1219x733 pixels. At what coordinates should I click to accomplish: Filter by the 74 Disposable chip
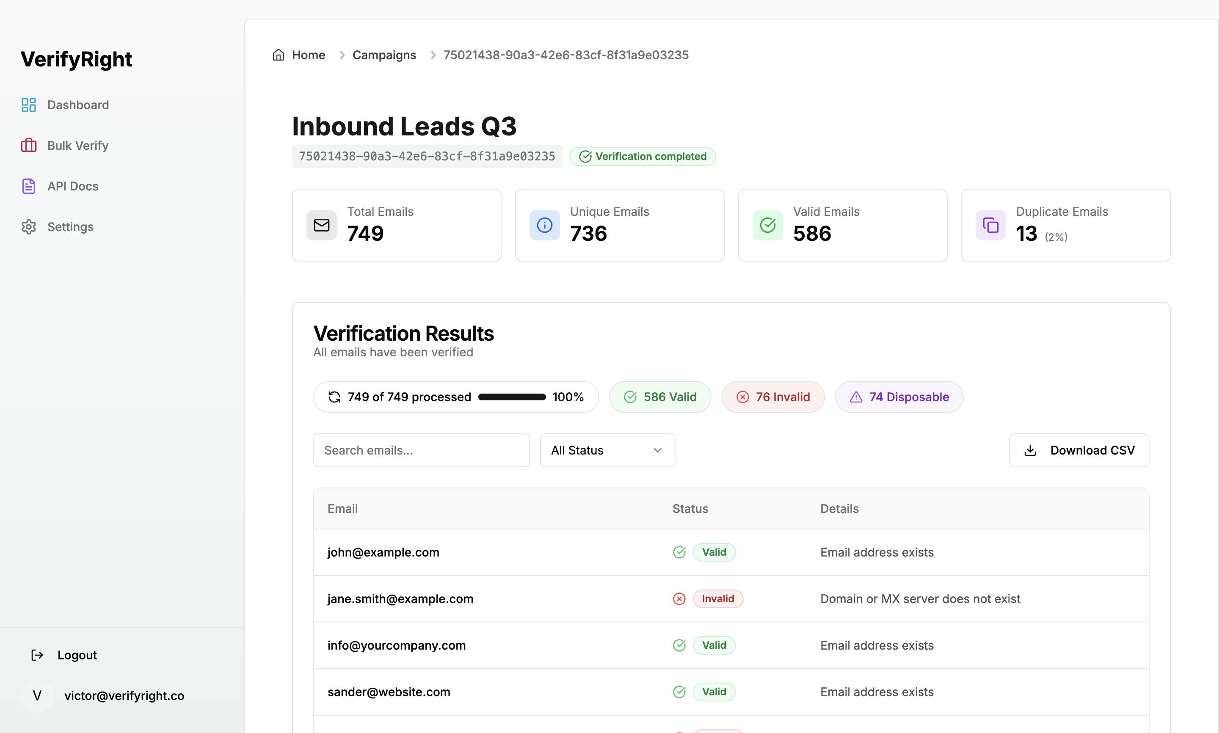tap(899, 397)
